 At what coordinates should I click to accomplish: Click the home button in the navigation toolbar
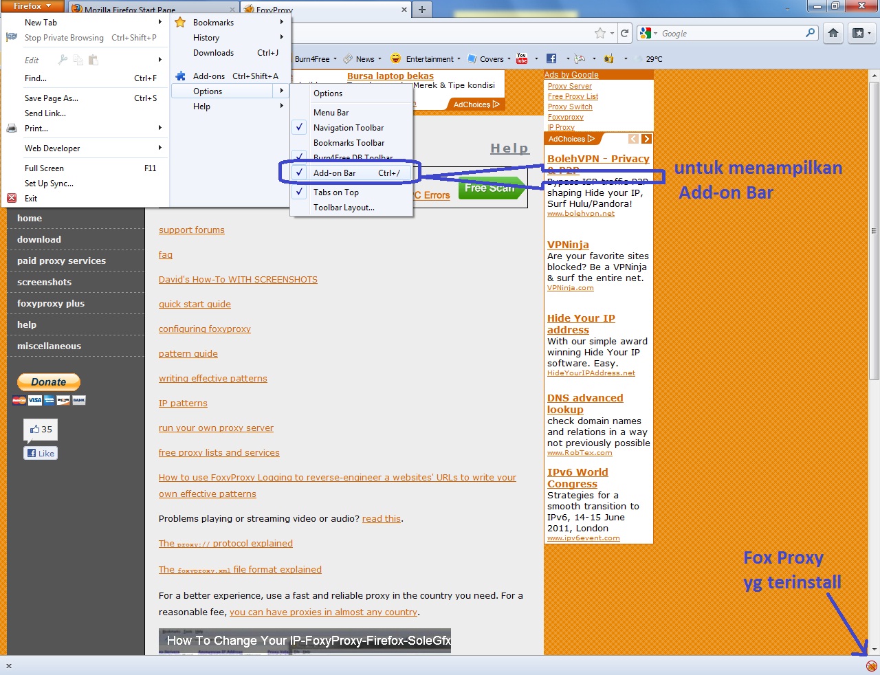833,33
